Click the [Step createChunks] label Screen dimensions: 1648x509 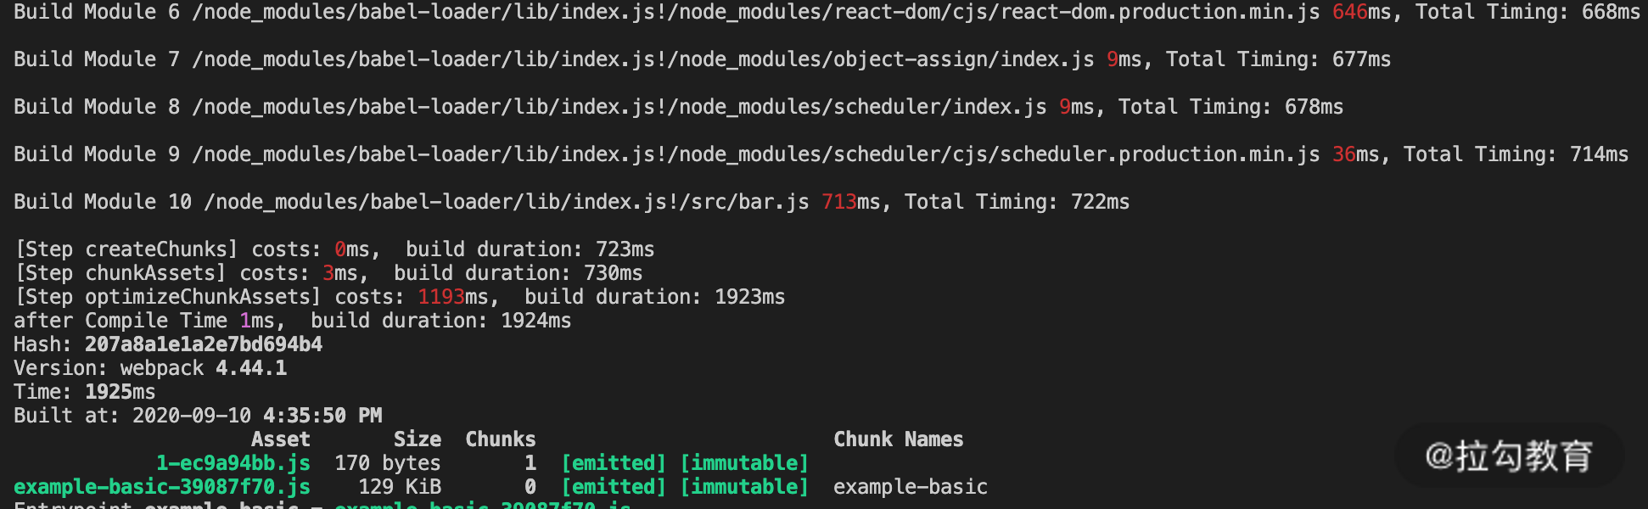point(126,249)
